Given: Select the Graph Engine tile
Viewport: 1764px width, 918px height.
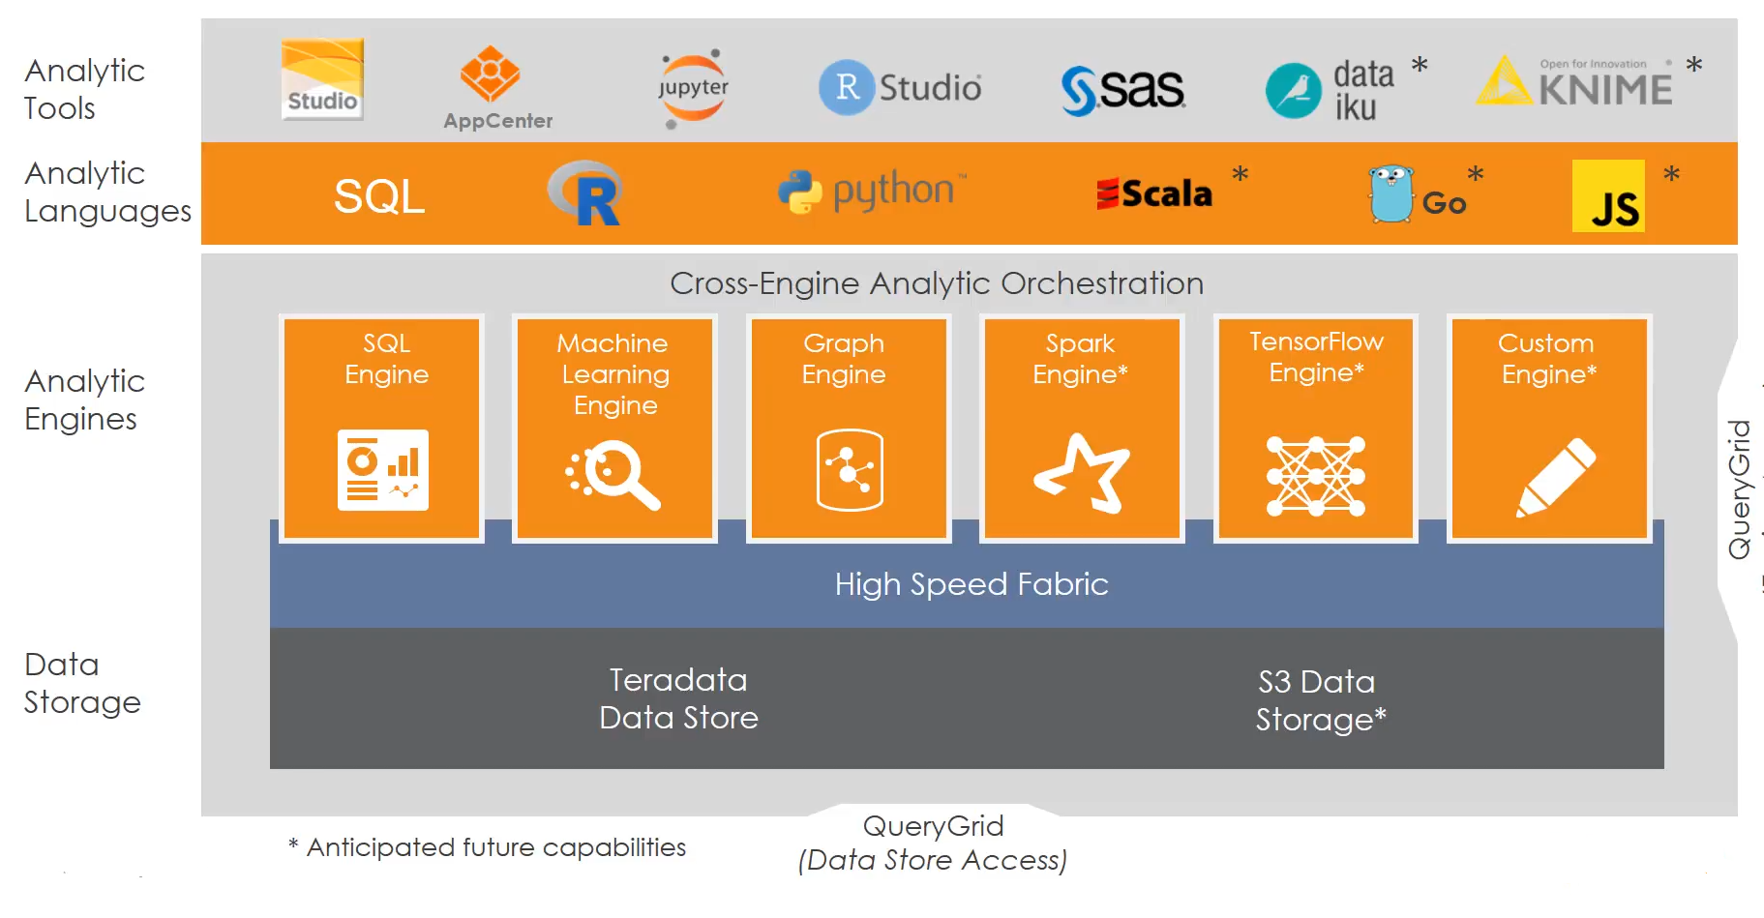Looking at the screenshot, I should [x=849, y=428].
